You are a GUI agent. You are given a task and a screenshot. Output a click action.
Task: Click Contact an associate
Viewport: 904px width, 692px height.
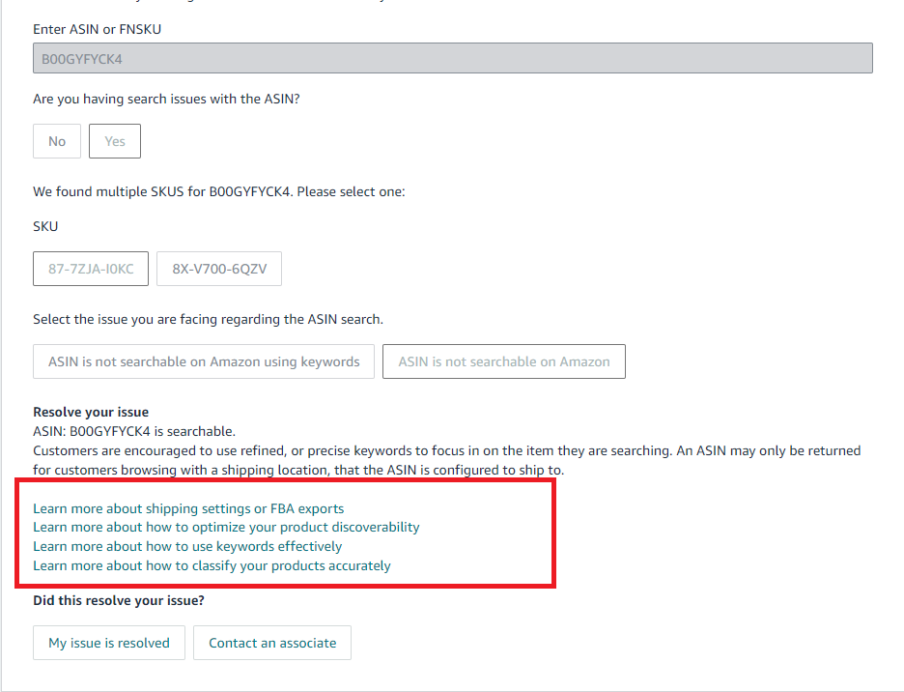click(272, 643)
